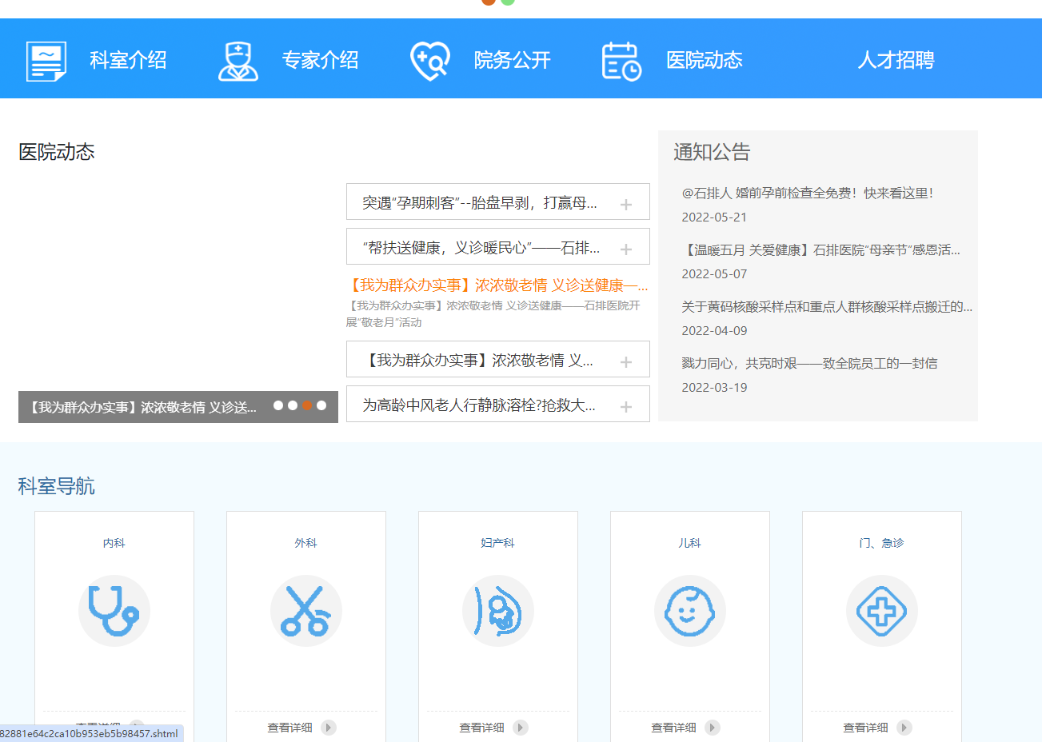Click the 医院动态 section heading above slideshow
Image resolution: width=1042 pixels, height=742 pixels.
click(x=56, y=152)
